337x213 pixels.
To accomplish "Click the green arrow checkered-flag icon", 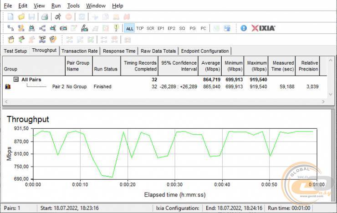I will tap(21, 40).
